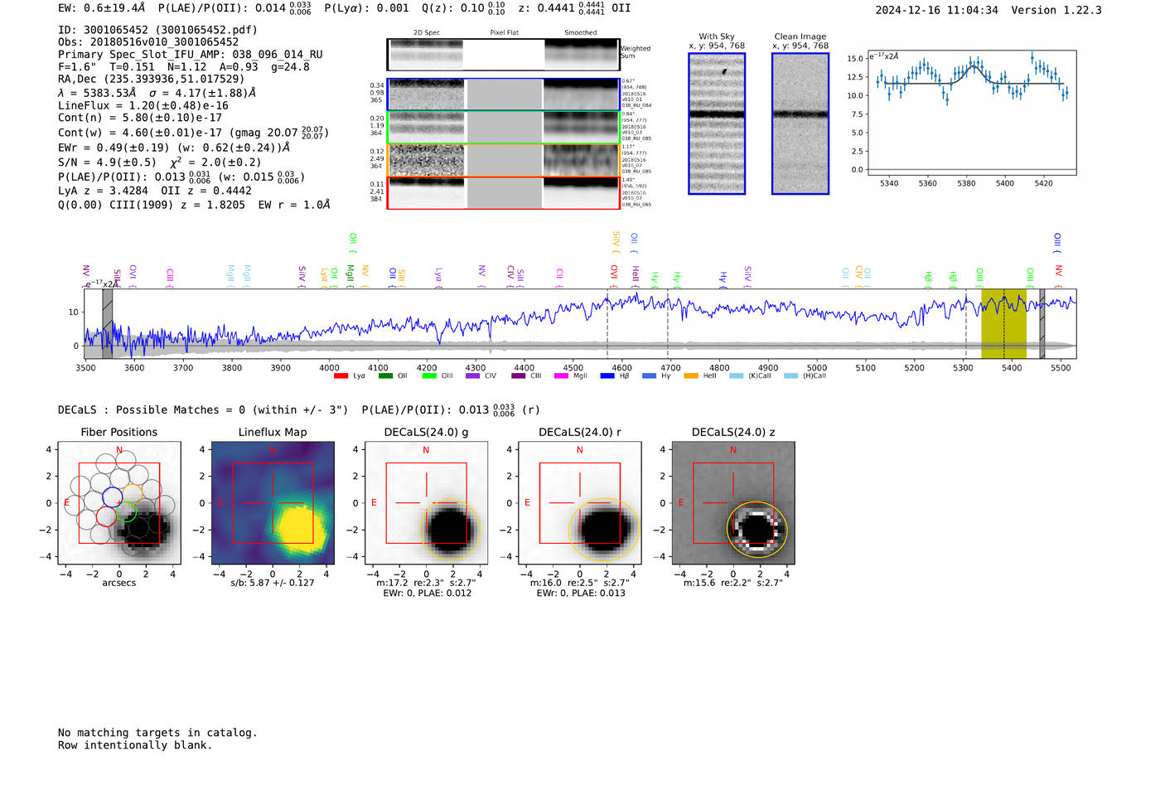Click the red fiber circle in Fiber Positions
Image resolution: width=1160 pixels, height=790 pixels.
(106, 516)
